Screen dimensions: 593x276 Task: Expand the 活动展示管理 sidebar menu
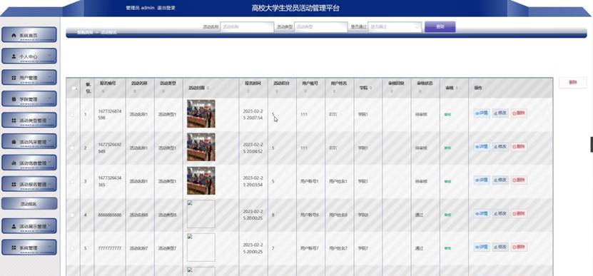pos(29,225)
